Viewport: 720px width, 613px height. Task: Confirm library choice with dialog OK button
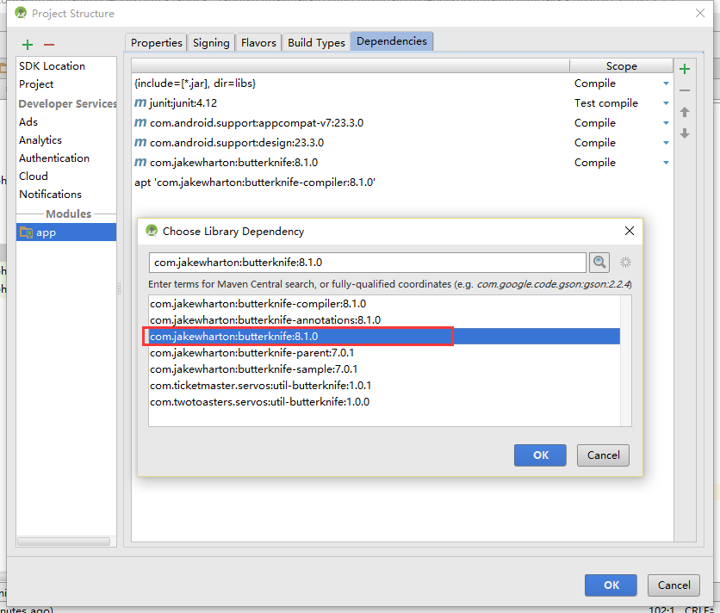coord(540,455)
